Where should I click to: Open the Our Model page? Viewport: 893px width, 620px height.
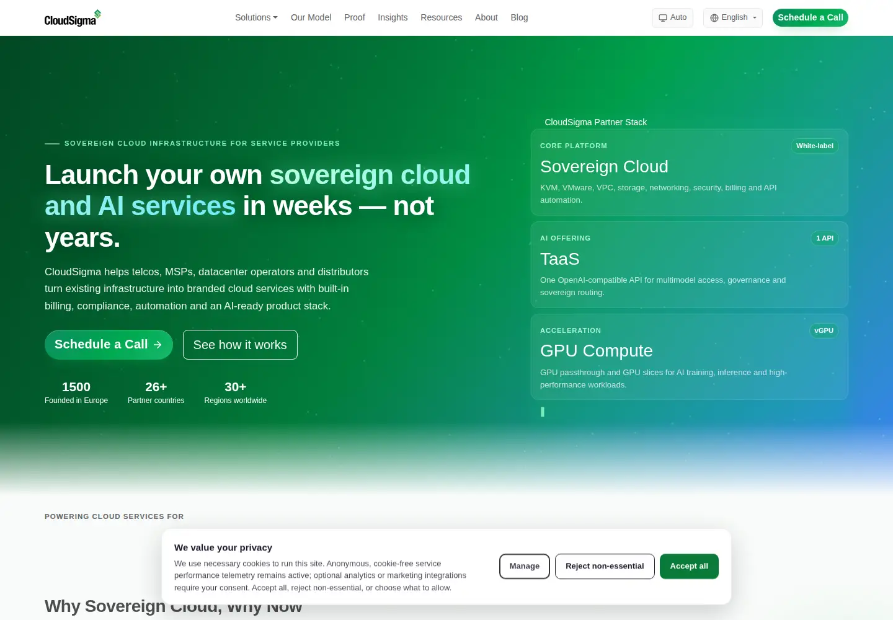(x=311, y=17)
